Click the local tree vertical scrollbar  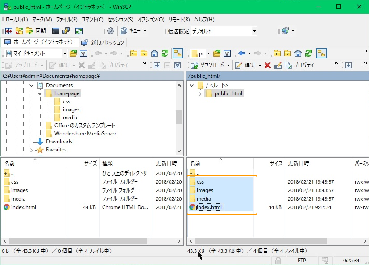tap(179, 117)
